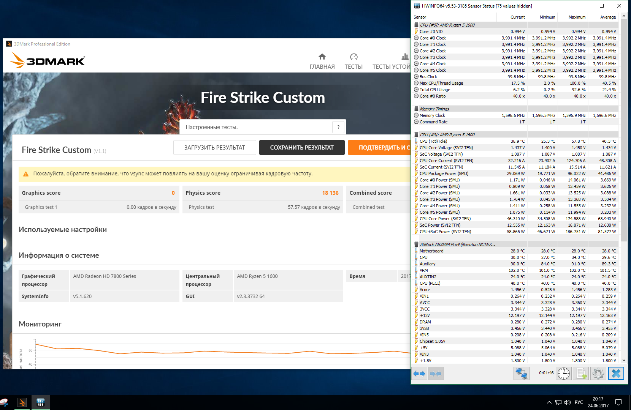This screenshot has height=410, width=631.
Task: Select the Vcore voltage row
Action: 516,290
